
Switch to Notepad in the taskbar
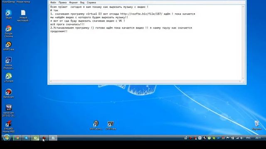point(53,138)
